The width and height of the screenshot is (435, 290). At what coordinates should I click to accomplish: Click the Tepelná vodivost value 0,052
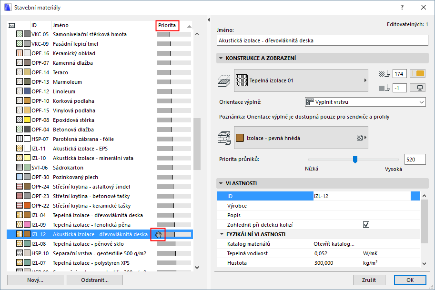pyautogui.click(x=321, y=253)
